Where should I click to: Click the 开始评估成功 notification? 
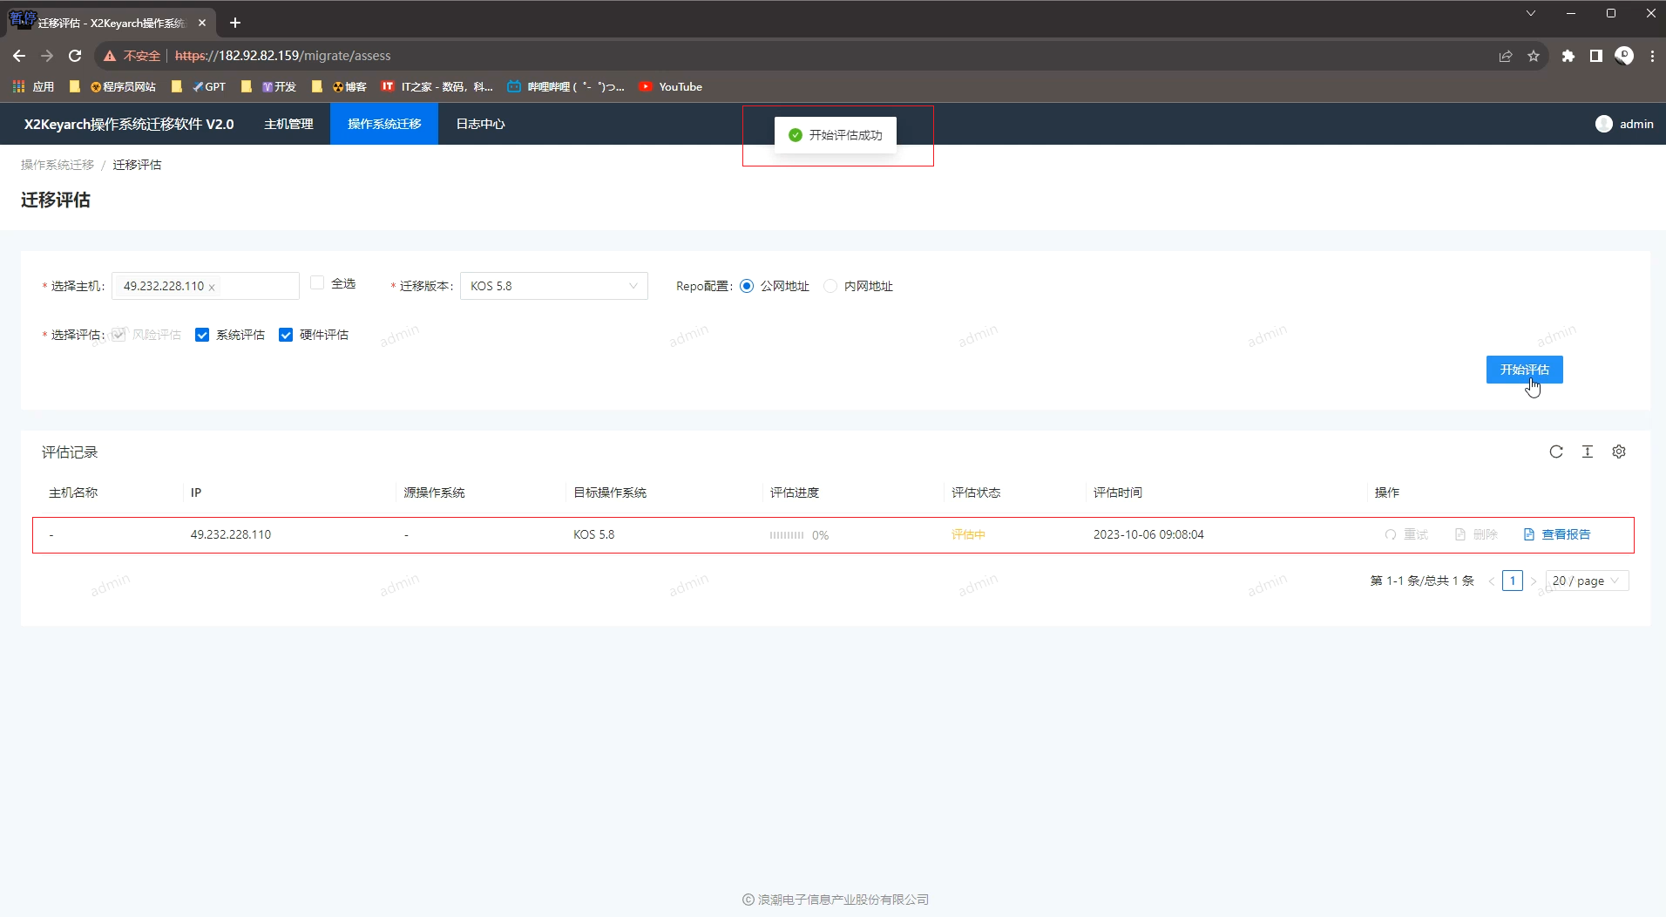[x=836, y=135]
